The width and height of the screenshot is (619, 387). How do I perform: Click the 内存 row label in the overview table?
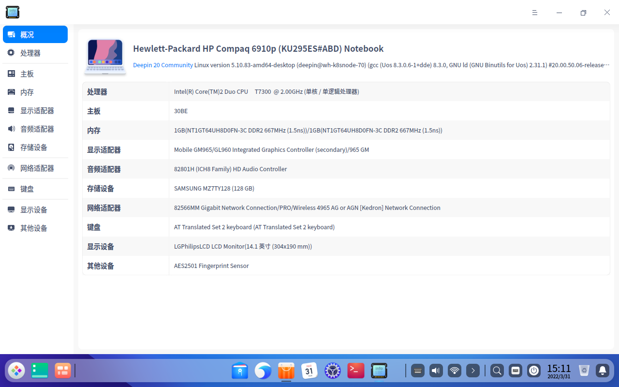(94, 130)
